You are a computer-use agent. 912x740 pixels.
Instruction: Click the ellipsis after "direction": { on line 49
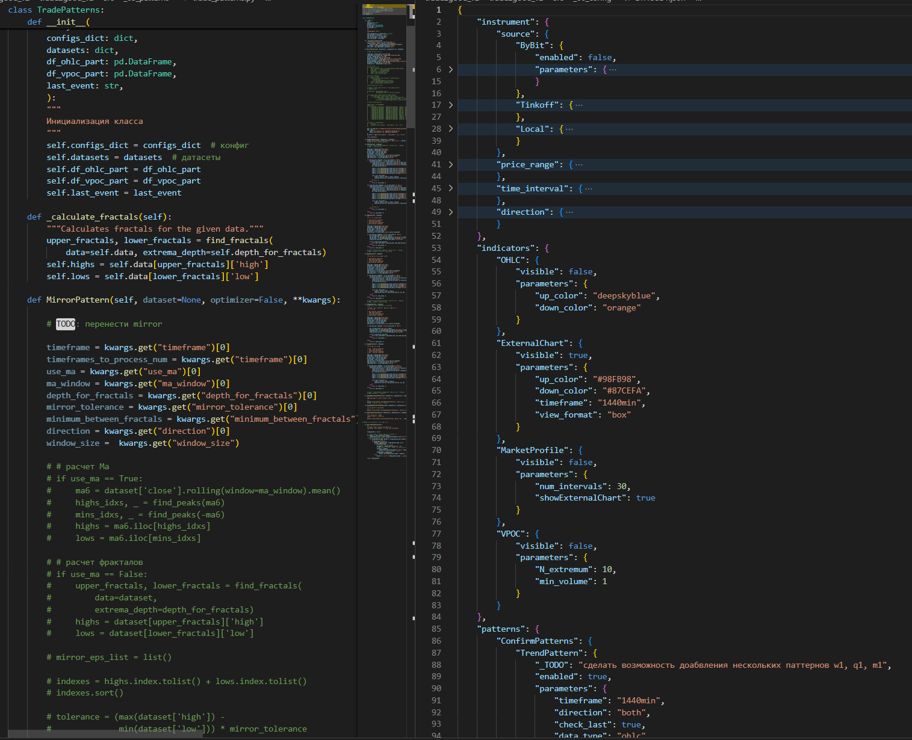pos(569,212)
